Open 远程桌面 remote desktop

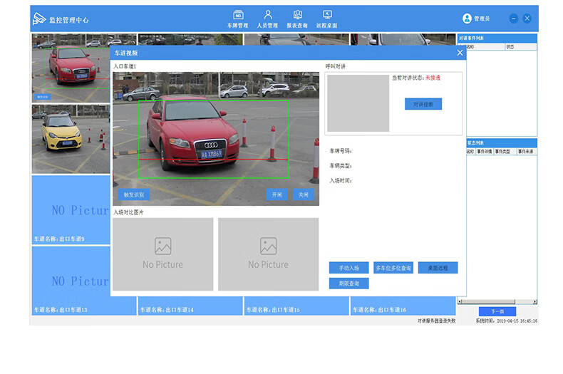point(327,19)
